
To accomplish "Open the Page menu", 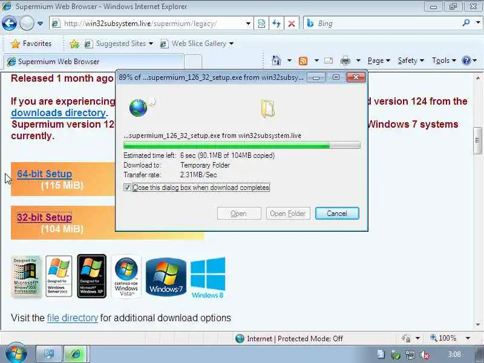I will (x=379, y=60).
